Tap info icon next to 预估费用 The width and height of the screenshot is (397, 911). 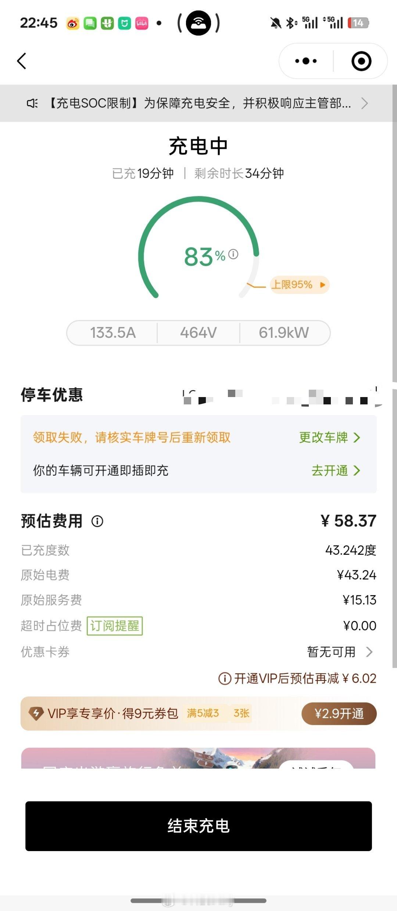coord(97,521)
